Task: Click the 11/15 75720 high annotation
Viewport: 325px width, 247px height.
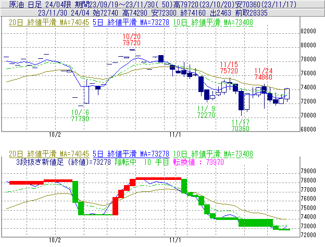Action: [229, 68]
